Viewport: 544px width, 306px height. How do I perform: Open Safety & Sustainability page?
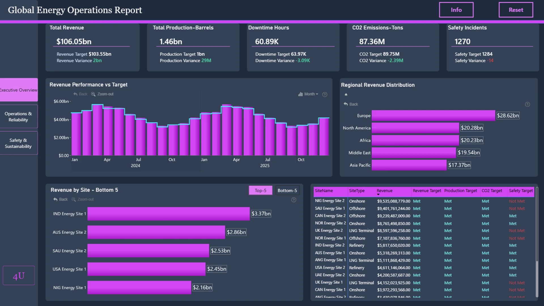point(18,143)
